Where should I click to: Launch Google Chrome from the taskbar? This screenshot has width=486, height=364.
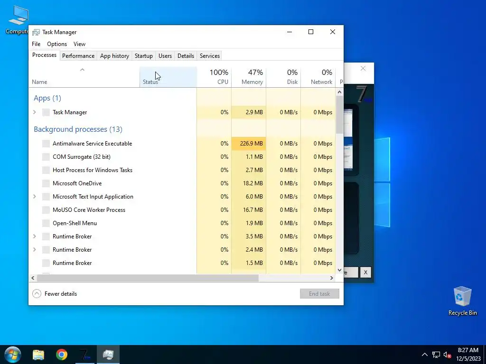(x=62, y=355)
